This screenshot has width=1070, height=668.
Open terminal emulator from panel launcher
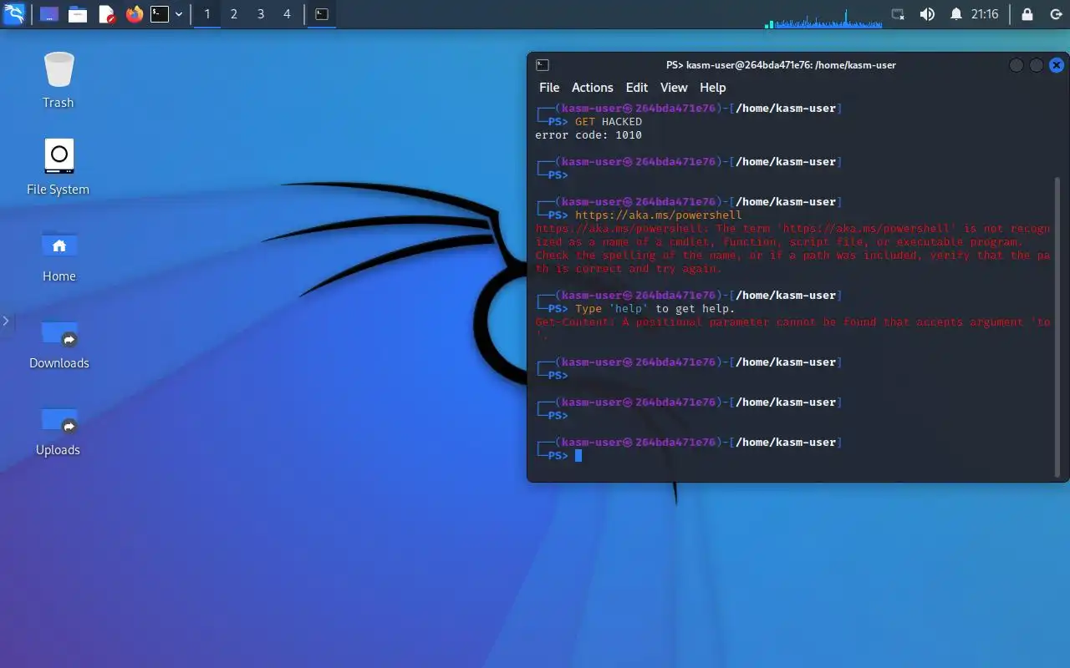[160, 14]
